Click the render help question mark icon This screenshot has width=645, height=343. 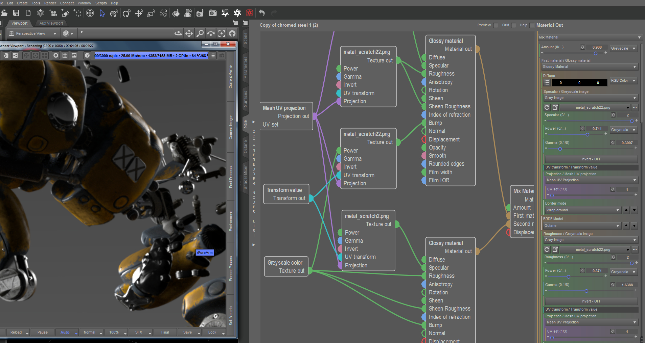coord(87,55)
